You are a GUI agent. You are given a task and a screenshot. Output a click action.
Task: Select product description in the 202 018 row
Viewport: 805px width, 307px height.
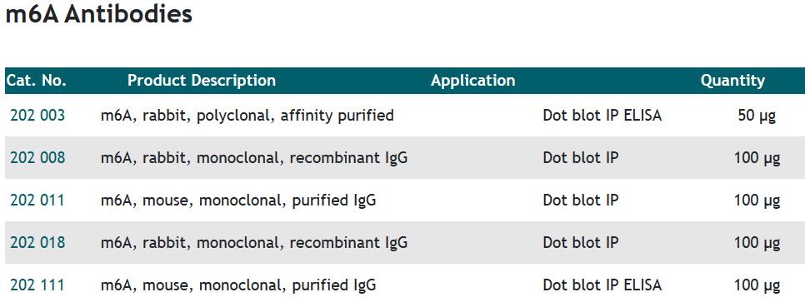[254, 242]
